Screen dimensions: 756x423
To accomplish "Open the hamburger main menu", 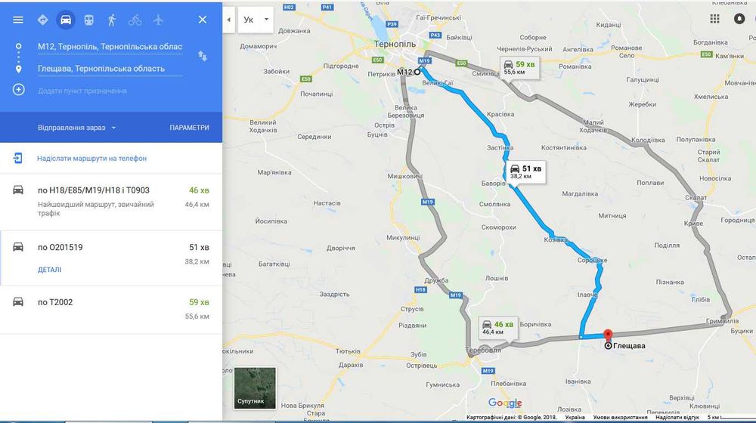I will tap(18, 20).
